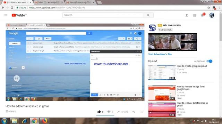View the Secure site information lock
This screenshot has height=124, width=222.
tap(21, 8)
